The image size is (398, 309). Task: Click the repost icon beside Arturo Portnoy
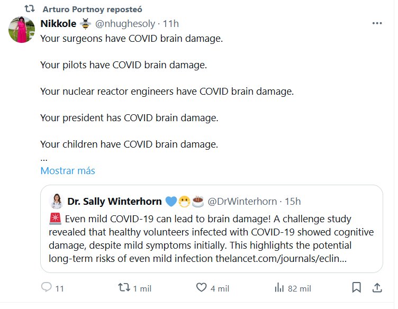[x=30, y=10]
